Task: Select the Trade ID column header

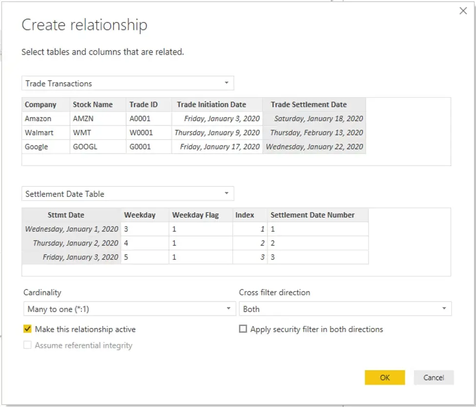Action: point(149,105)
